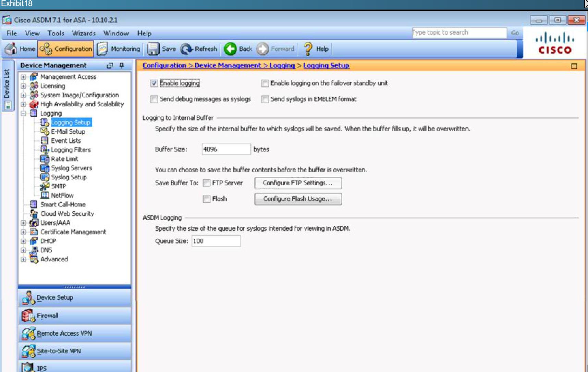Expand High Availability and Scalability node

point(23,104)
